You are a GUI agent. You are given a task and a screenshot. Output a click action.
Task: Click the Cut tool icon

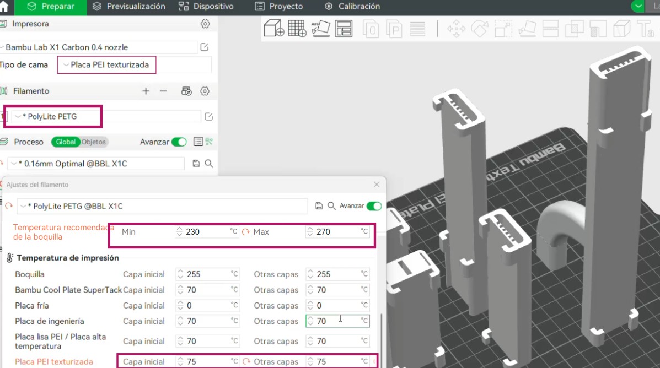click(550, 29)
